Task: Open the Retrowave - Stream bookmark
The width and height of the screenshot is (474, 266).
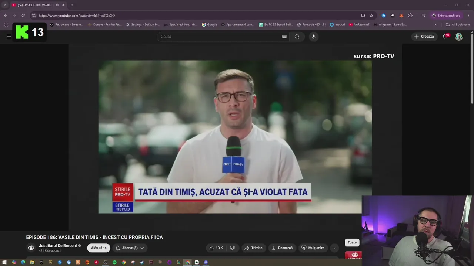Action: (x=66, y=25)
